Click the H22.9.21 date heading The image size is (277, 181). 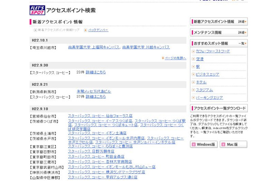pos(40,85)
